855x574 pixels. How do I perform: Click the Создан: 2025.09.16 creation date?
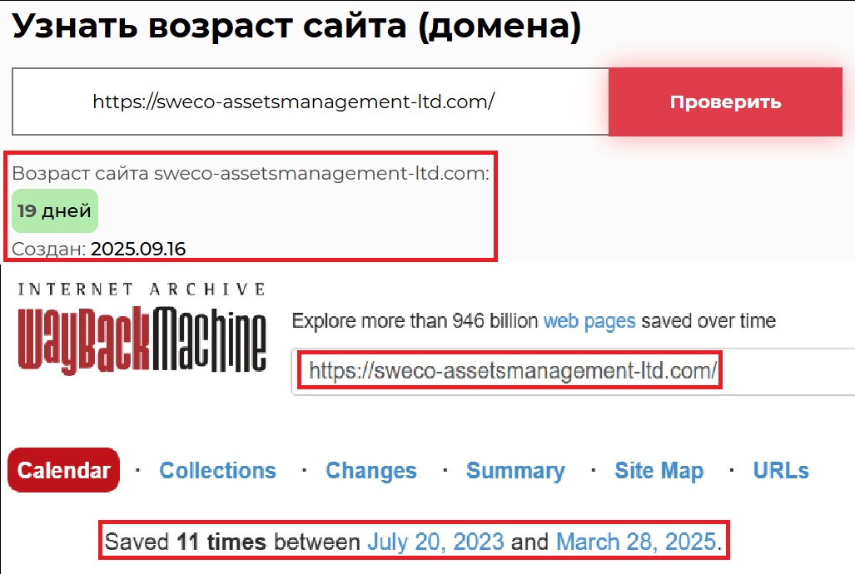pos(100,248)
